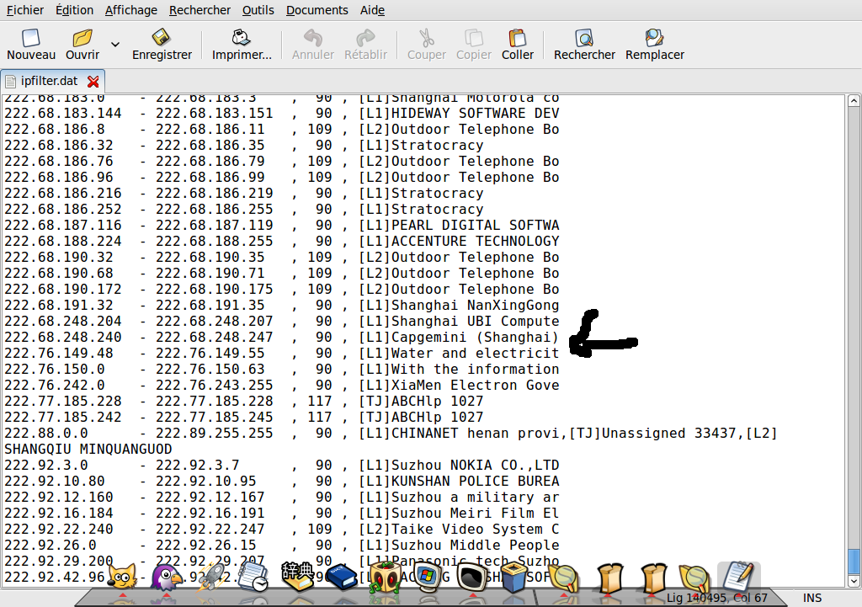Click the Suzhou Meiri Film El line

pos(281,513)
